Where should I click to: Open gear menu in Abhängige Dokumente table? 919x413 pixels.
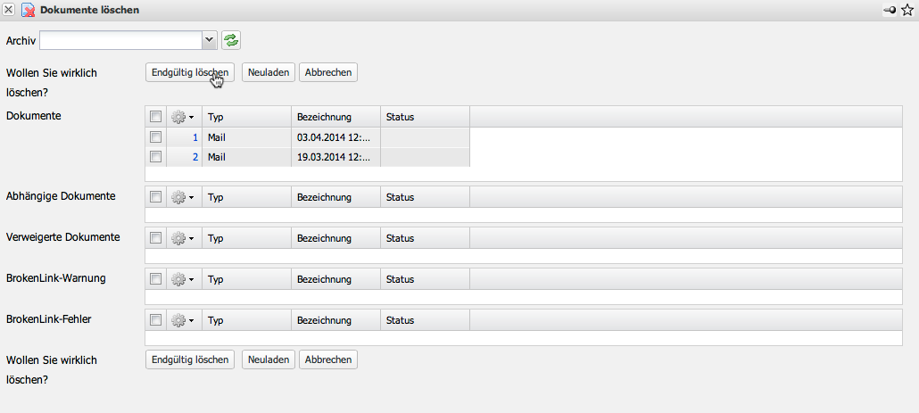click(x=183, y=197)
